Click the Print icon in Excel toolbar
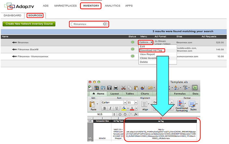 coord(116,88)
